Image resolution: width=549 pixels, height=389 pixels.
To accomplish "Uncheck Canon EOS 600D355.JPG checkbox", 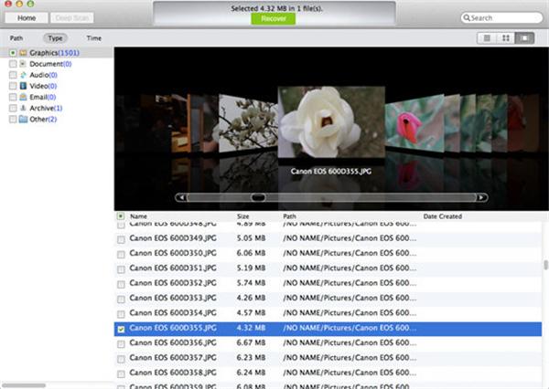I will point(121,330).
